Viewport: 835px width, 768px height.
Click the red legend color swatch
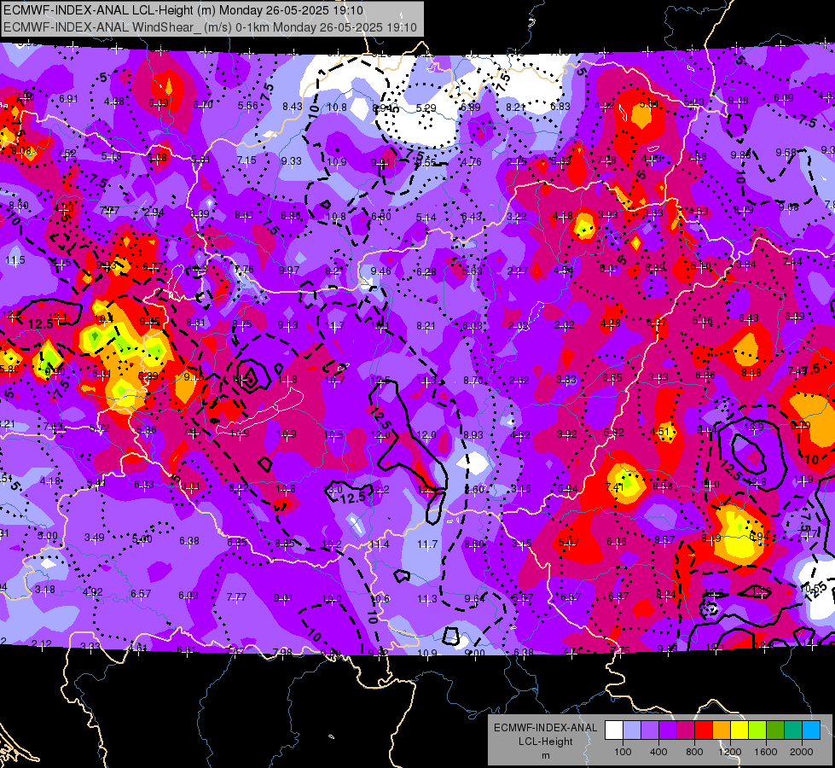pyautogui.click(x=704, y=730)
